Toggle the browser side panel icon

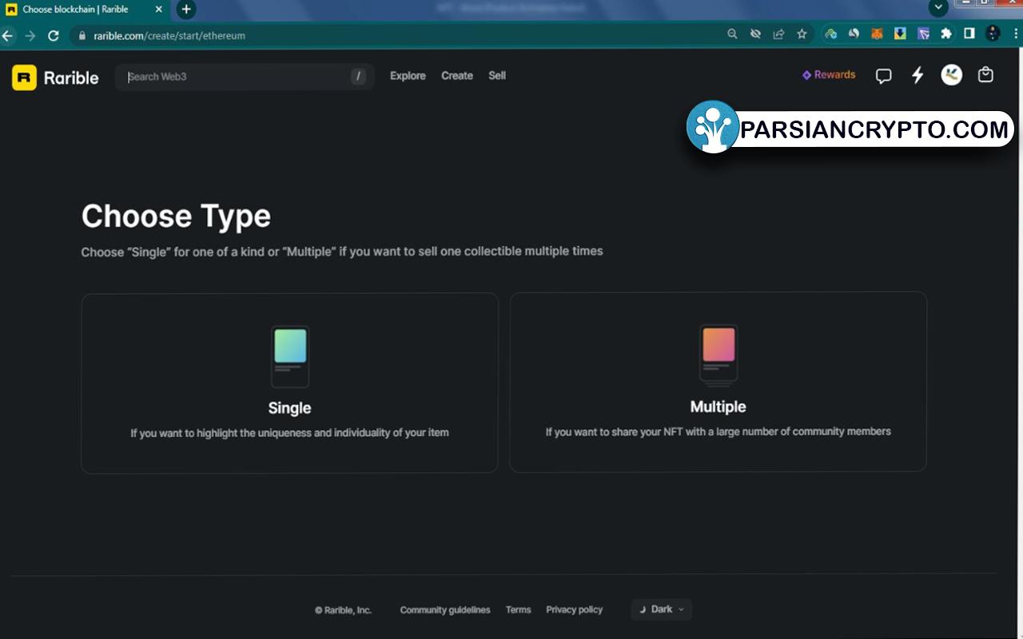click(969, 34)
